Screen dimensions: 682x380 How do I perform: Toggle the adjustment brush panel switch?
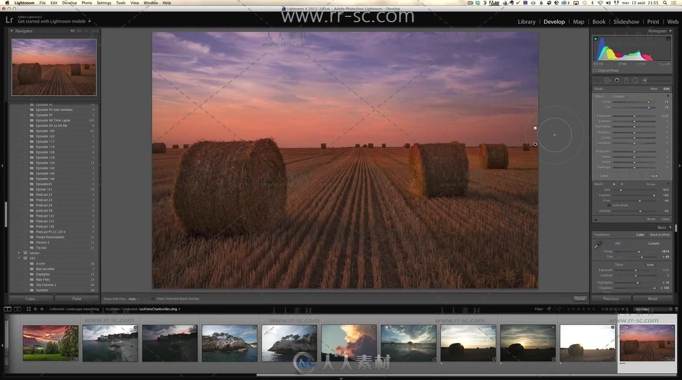(596, 219)
